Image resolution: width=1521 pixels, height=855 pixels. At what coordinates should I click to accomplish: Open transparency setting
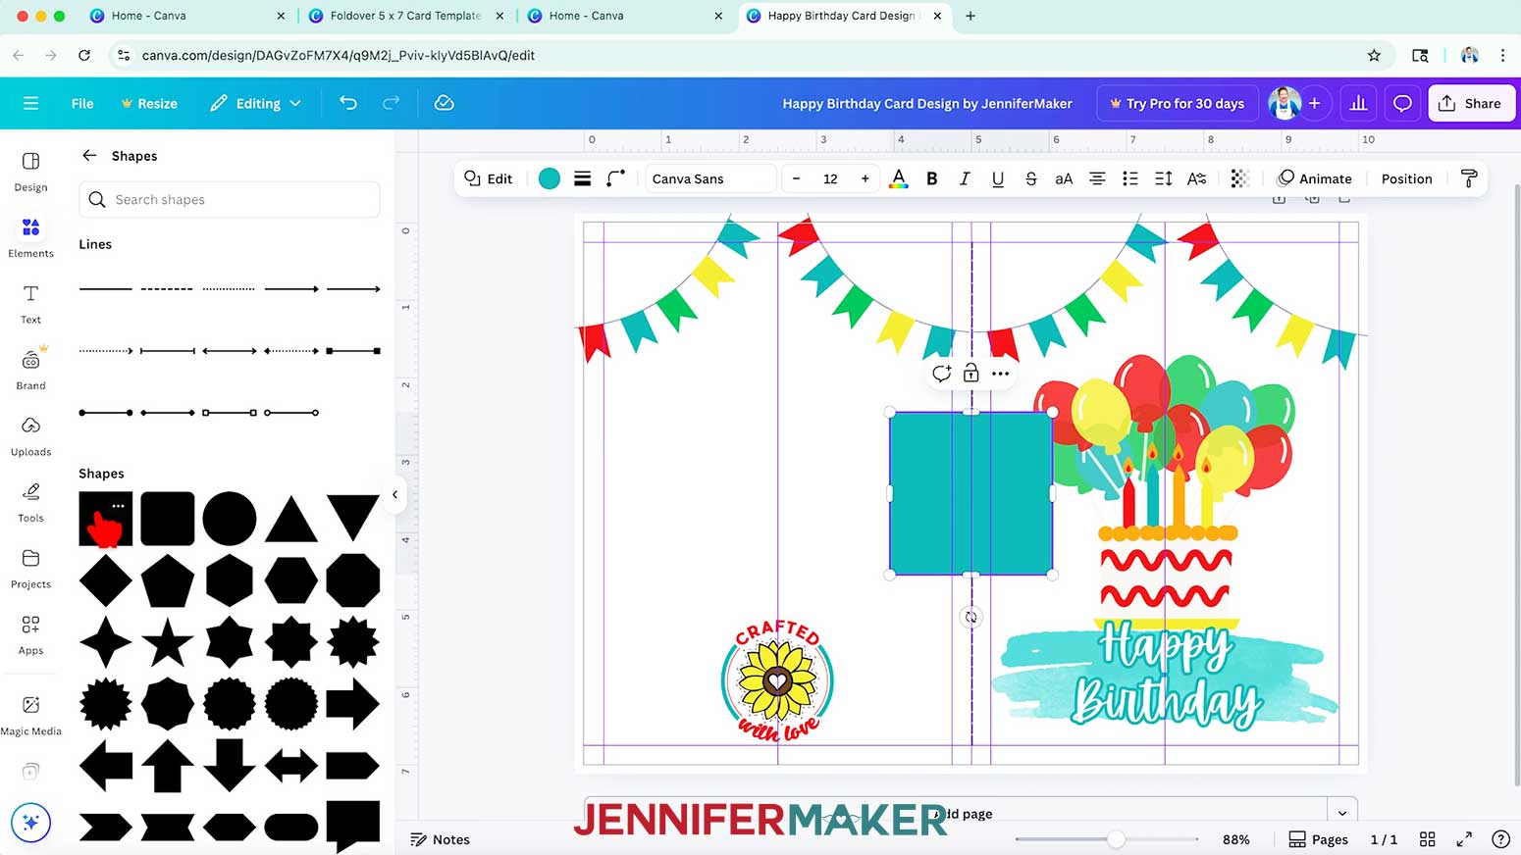click(x=1239, y=178)
